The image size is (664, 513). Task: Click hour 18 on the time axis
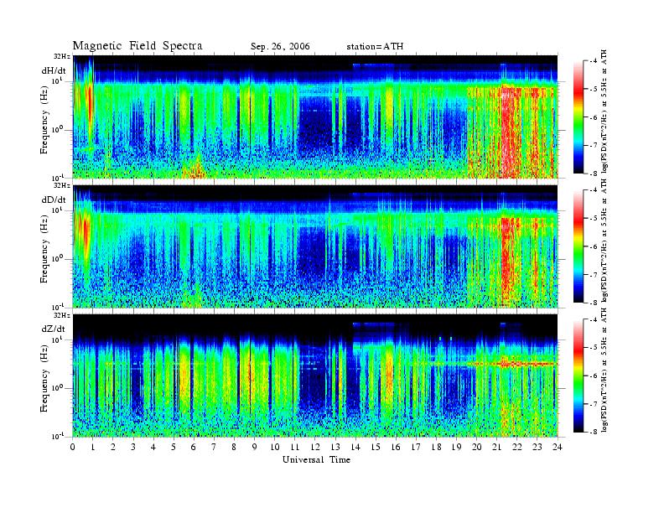coord(436,447)
